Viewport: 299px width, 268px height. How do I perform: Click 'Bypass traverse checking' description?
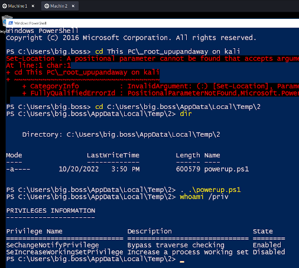[x=176, y=245]
